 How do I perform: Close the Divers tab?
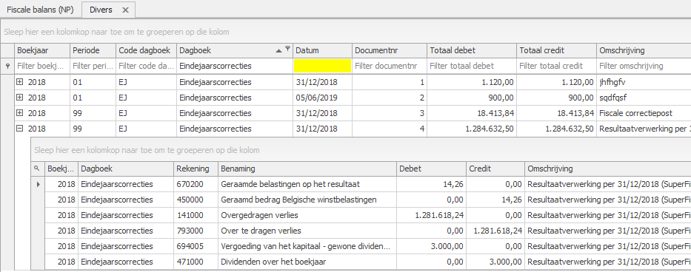click(x=125, y=10)
